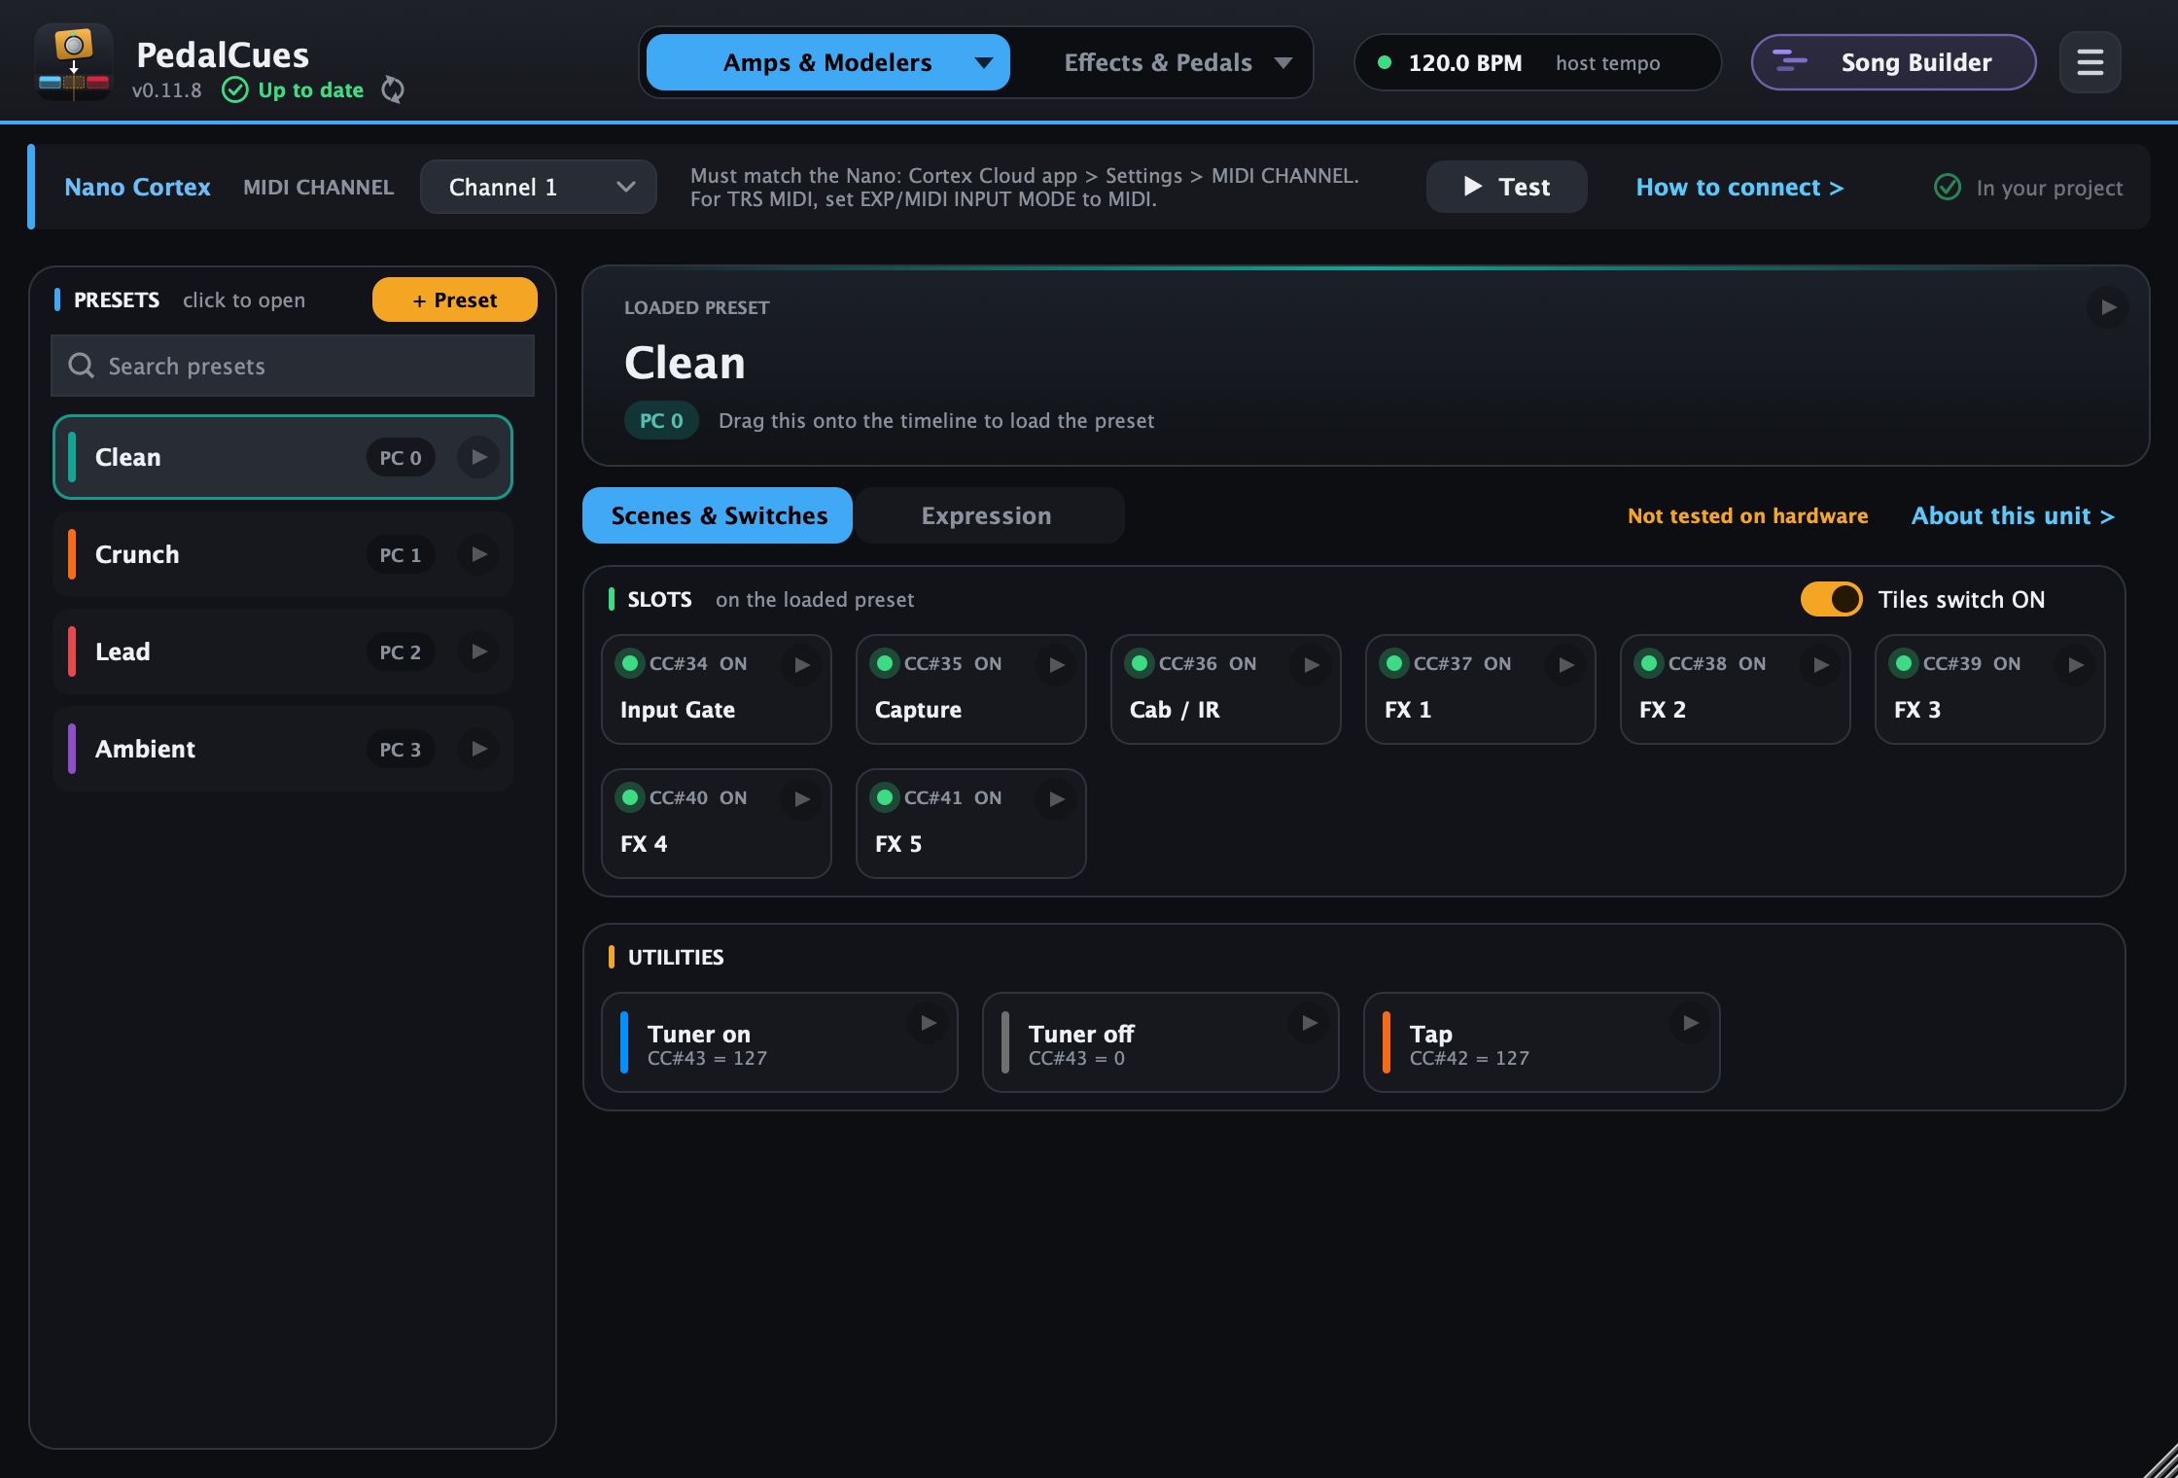Viewport: 2178px width, 1478px height.
Task: Toggle the Tiles switch ON control
Action: [x=1831, y=599]
